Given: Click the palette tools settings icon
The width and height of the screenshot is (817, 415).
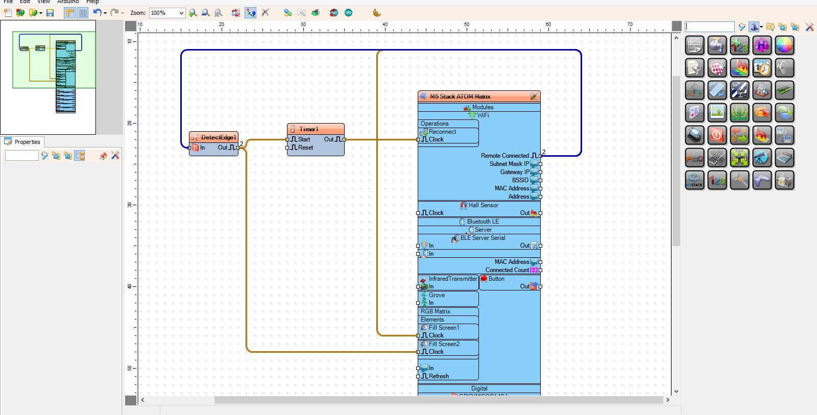Looking at the screenshot, I should (809, 27).
